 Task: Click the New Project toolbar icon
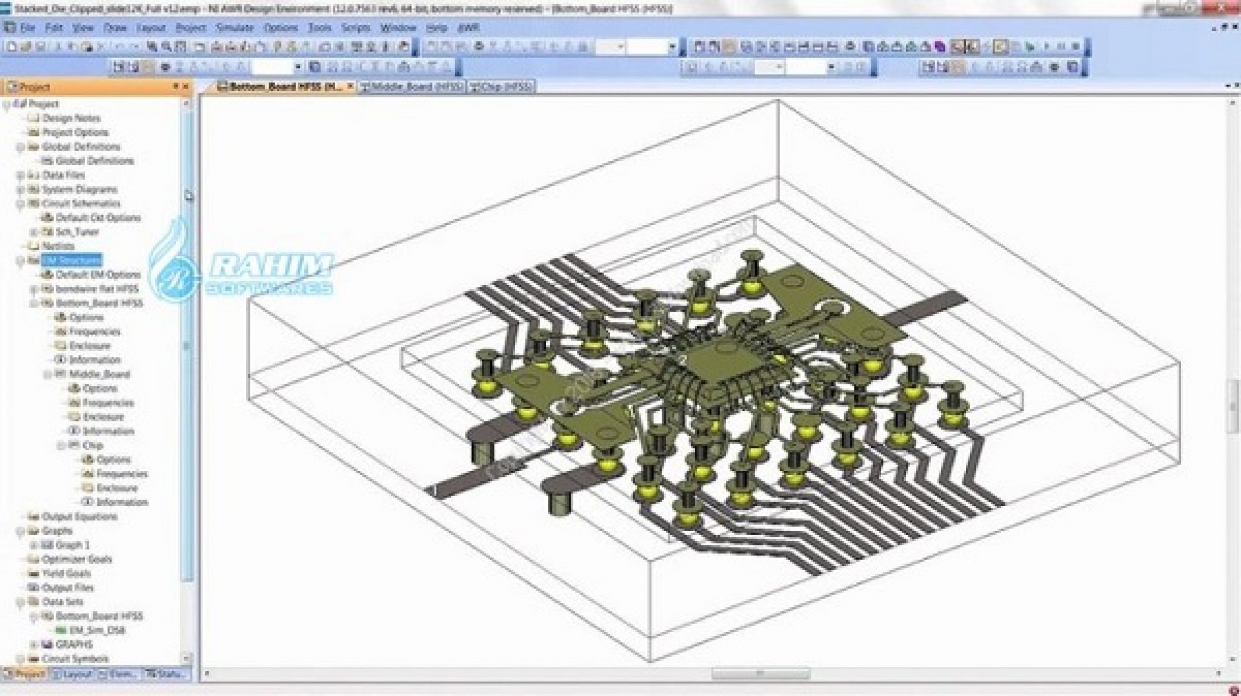(x=12, y=47)
